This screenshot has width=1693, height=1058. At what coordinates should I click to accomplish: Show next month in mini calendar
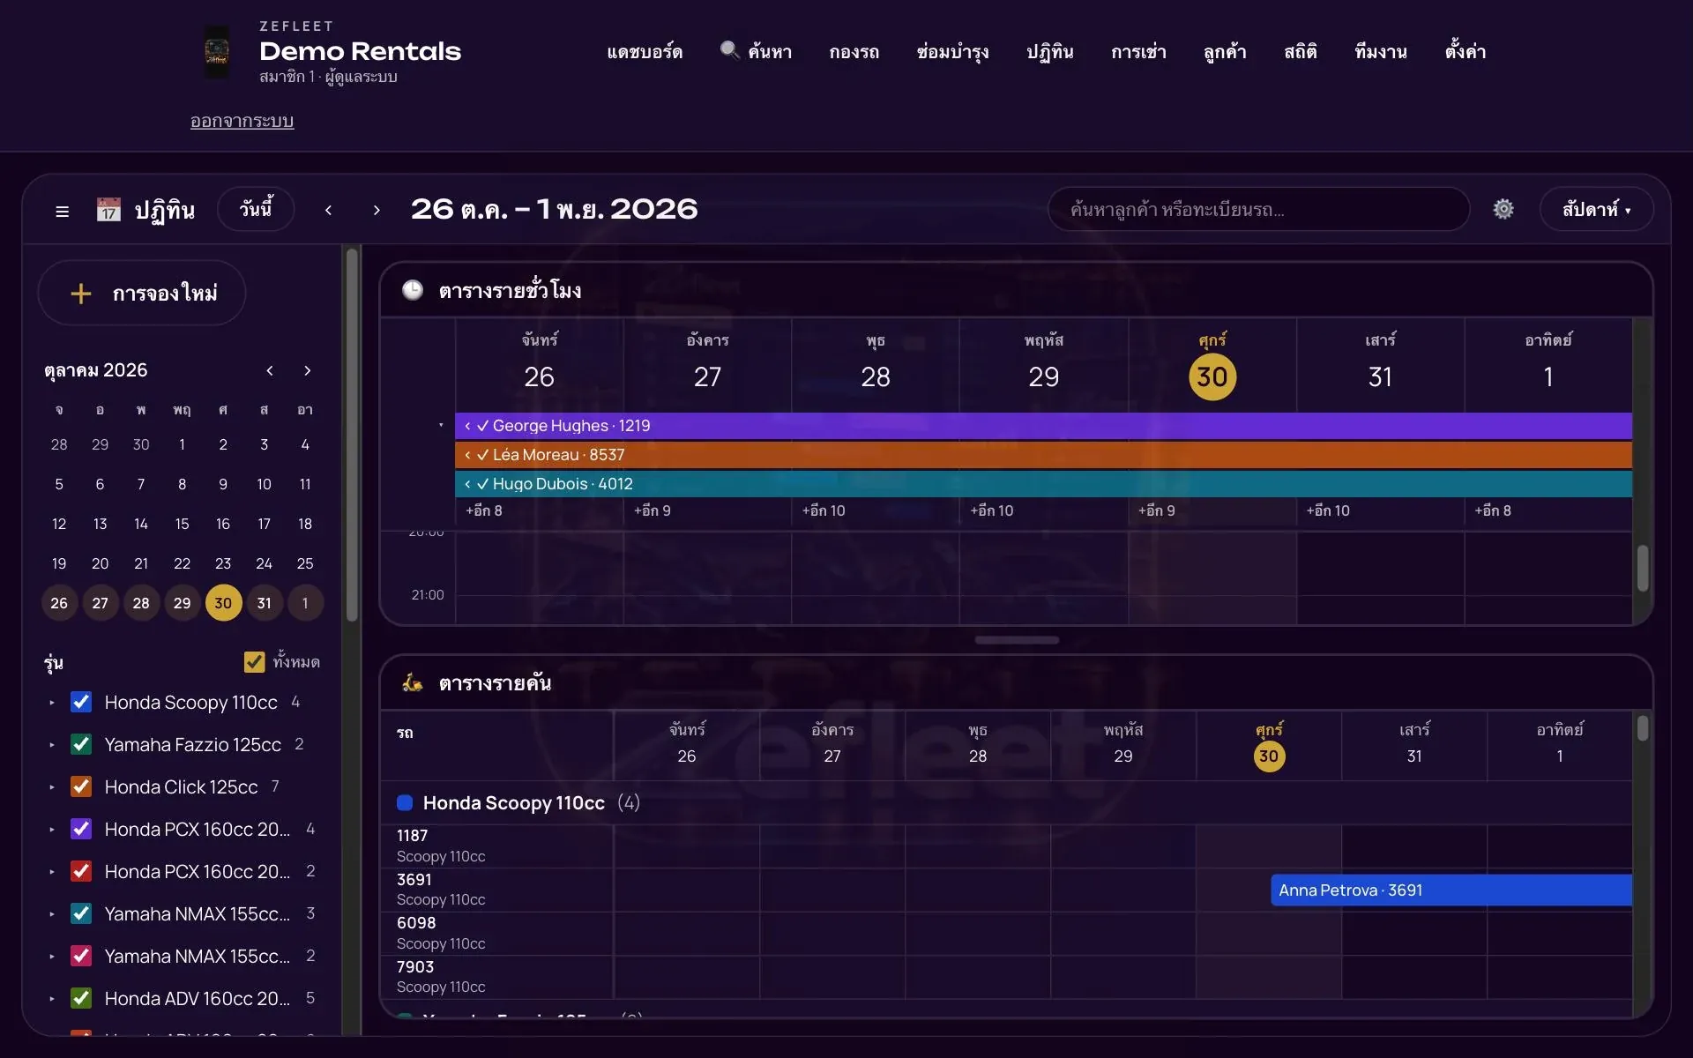click(307, 371)
